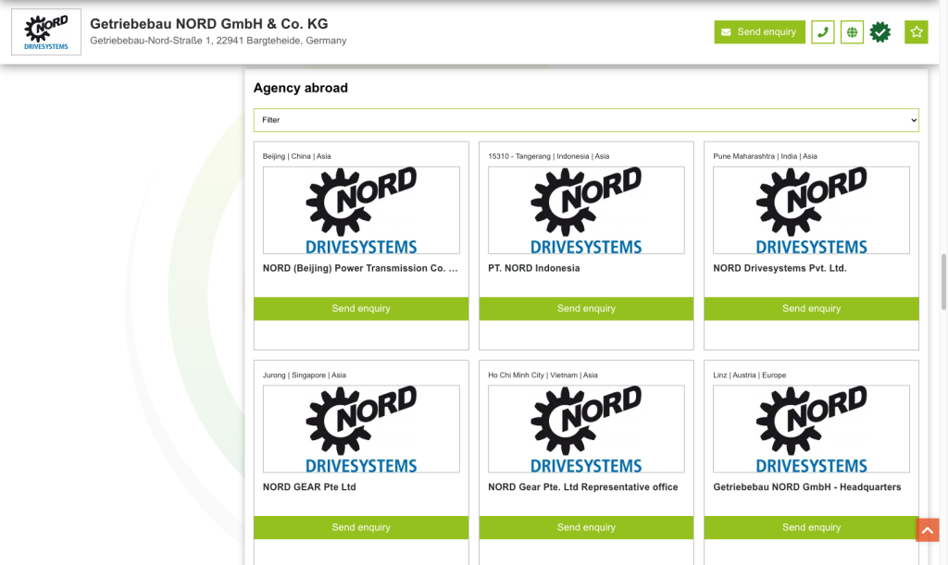Click the Beijing China agency logo thumbnail
This screenshot has height=565, width=948.
(x=361, y=210)
